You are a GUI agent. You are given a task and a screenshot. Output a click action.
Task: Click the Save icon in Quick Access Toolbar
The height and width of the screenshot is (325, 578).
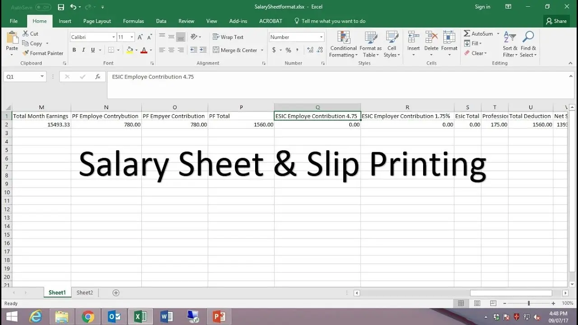(x=61, y=7)
